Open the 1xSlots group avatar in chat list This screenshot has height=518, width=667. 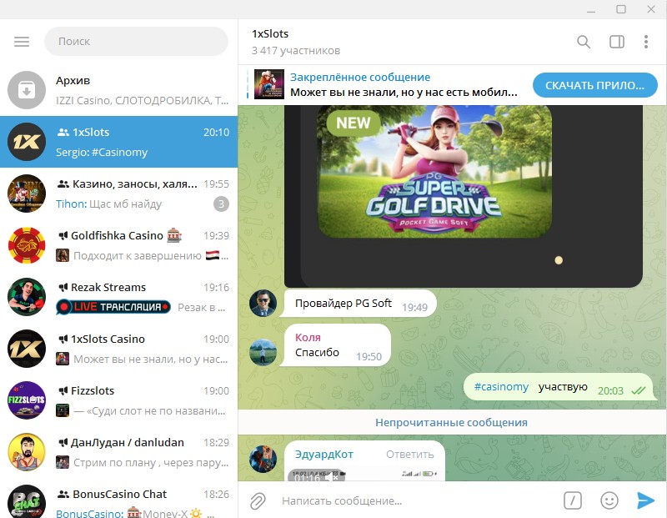coord(27,142)
